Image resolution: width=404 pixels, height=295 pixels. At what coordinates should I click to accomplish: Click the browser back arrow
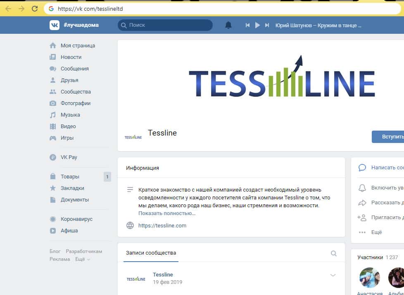point(8,9)
